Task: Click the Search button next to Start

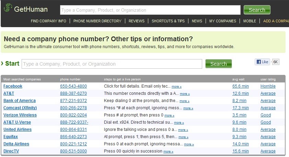Action: point(218,64)
